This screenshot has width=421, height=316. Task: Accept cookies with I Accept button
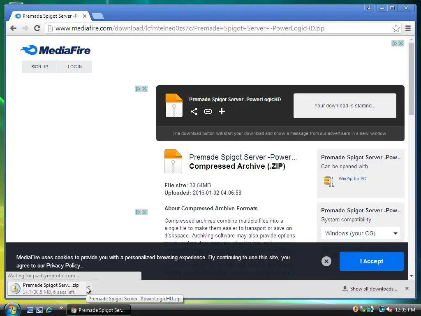click(371, 261)
